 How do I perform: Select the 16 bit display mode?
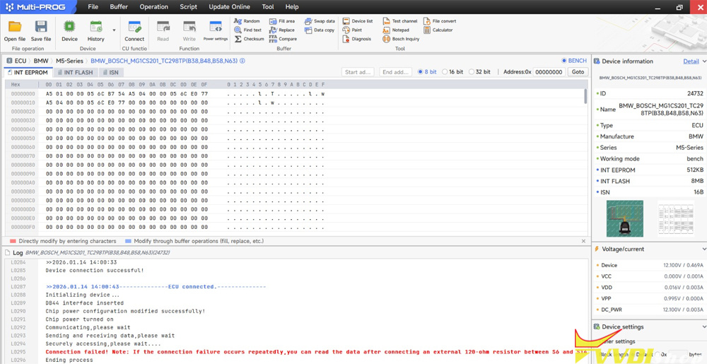click(445, 72)
